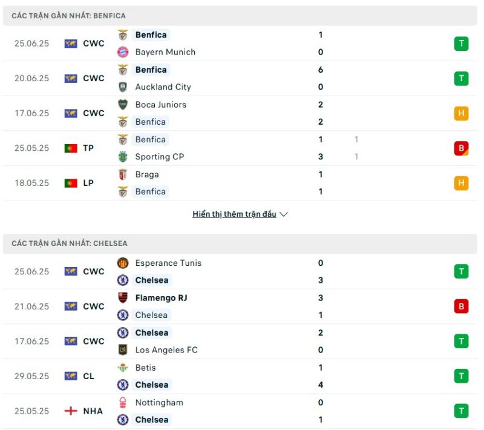Screen dimensions: 484x430
Task: Click the Betis club crest
Action: [123, 367]
